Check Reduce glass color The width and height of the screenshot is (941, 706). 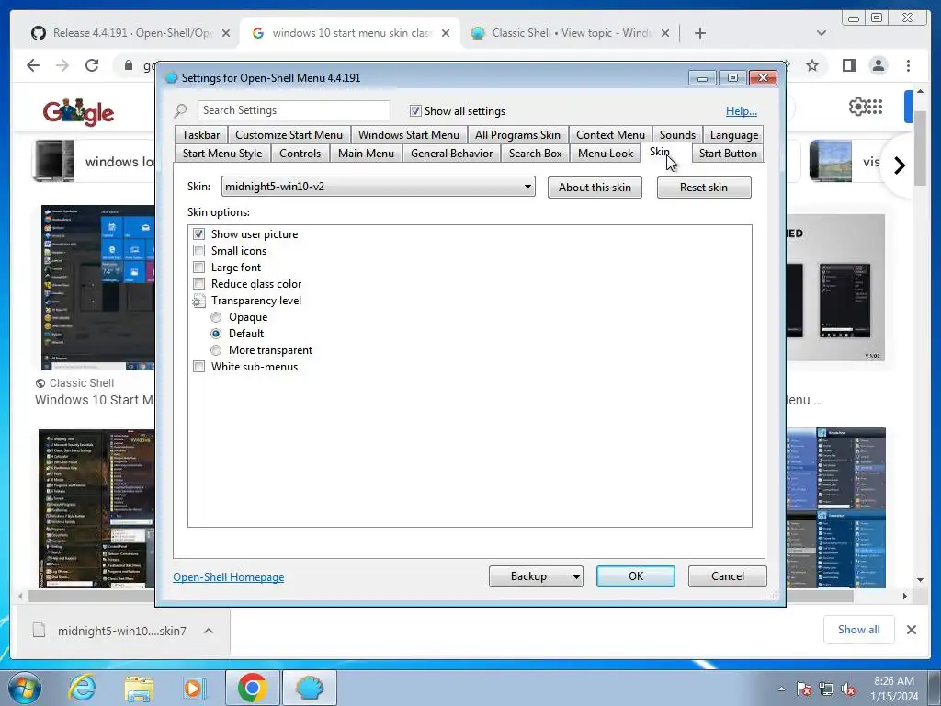coord(199,283)
